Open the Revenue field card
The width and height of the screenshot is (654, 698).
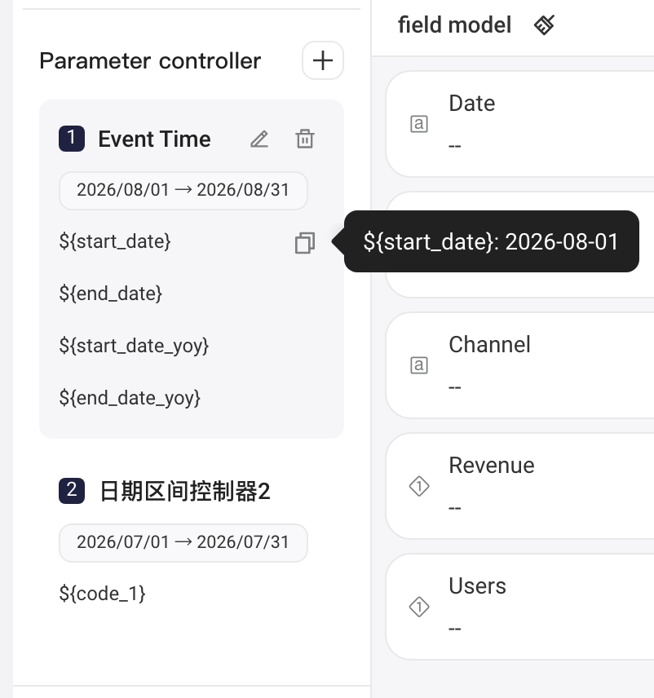(x=520, y=486)
